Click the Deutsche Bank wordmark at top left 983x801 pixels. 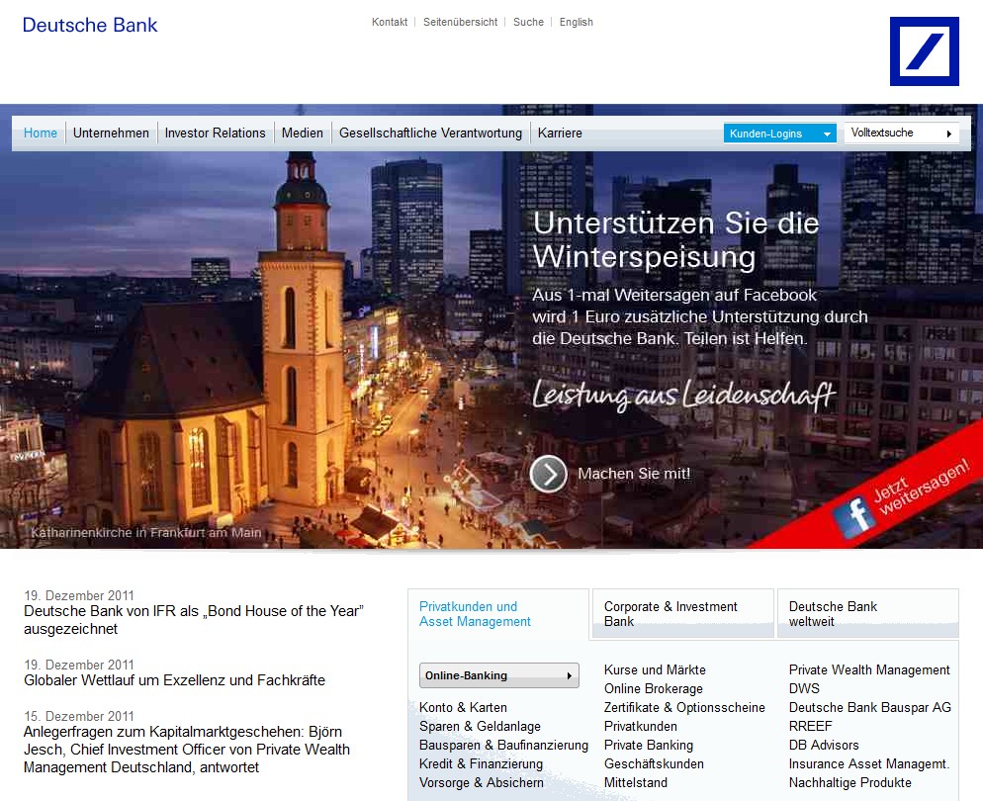pos(90,25)
